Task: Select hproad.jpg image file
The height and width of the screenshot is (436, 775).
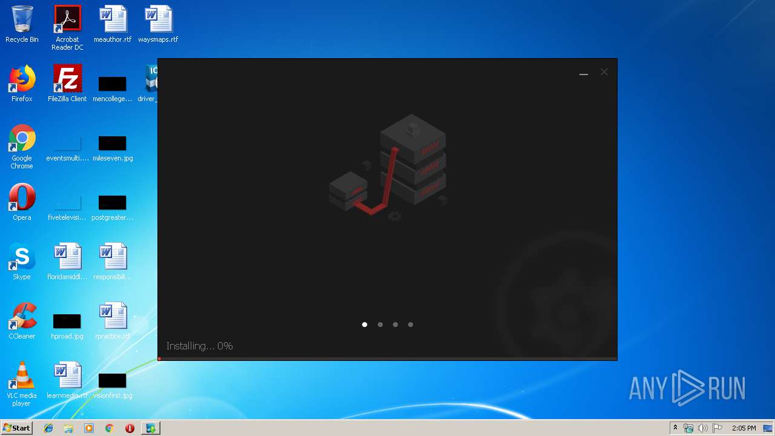Action: [x=67, y=325]
